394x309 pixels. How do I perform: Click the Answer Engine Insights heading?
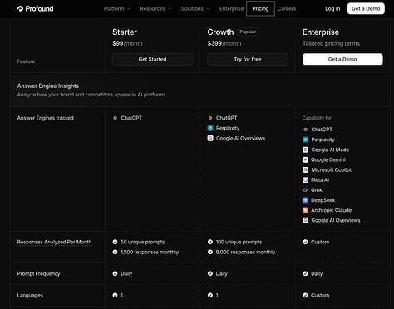[48, 86]
